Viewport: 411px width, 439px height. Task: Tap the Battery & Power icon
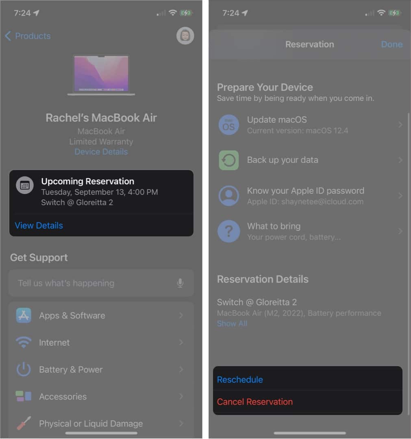(24, 369)
